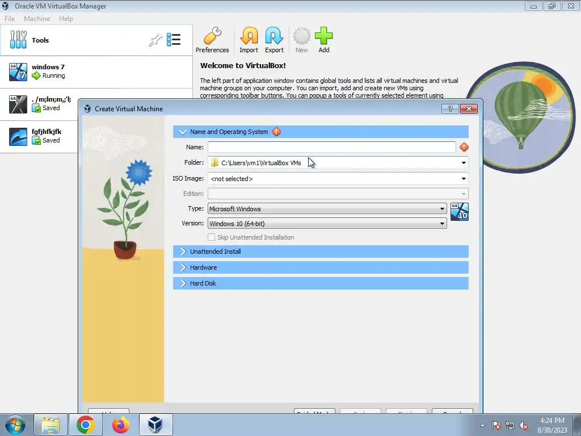Collapse Name and Operating System section
Image resolution: width=581 pixels, height=436 pixels.
coord(182,132)
